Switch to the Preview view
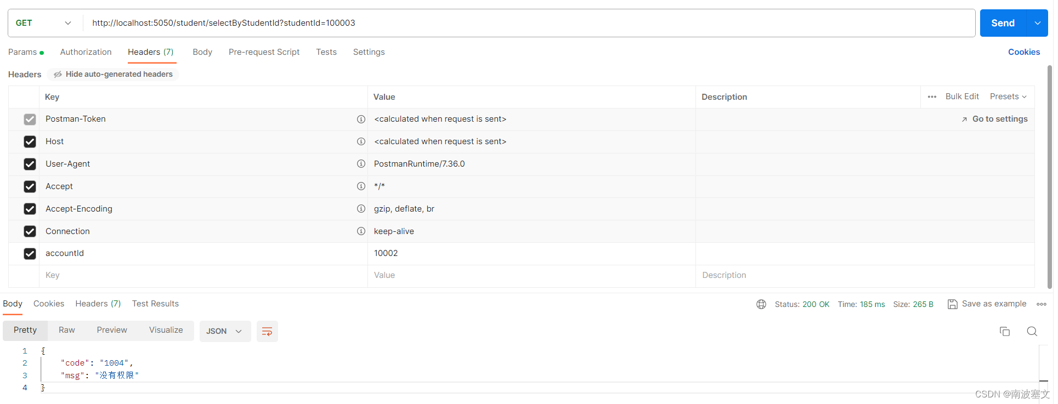This screenshot has width=1058, height=404. (112, 330)
